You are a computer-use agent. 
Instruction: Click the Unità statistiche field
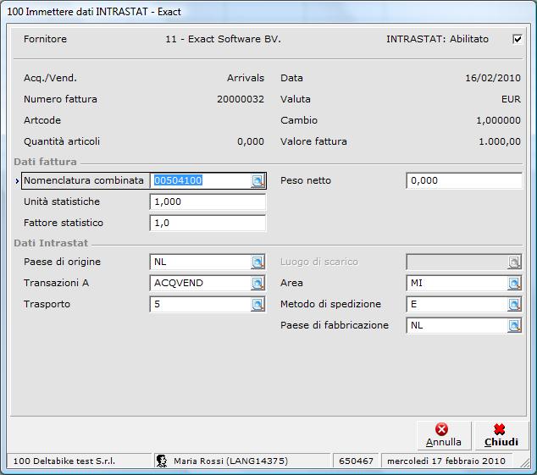[x=207, y=202]
